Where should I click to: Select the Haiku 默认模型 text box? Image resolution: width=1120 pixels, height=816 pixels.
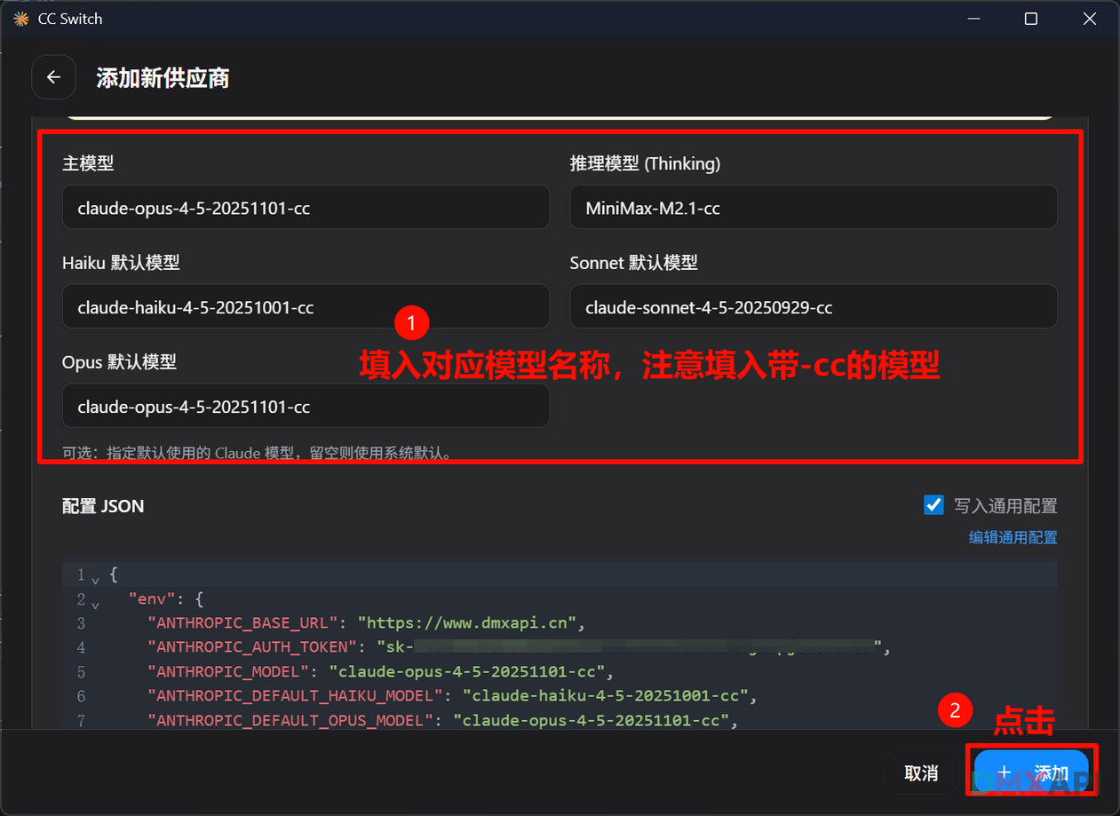pos(306,307)
